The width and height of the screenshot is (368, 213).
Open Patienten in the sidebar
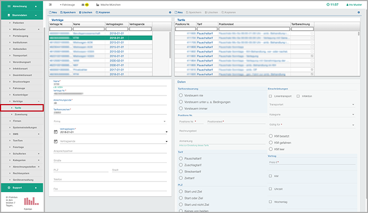pos(18,23)
